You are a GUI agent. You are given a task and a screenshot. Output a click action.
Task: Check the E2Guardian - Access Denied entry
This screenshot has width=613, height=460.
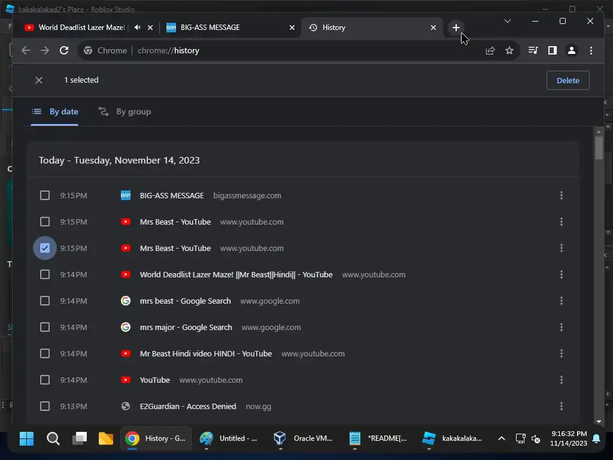click(x=45, y=406)
